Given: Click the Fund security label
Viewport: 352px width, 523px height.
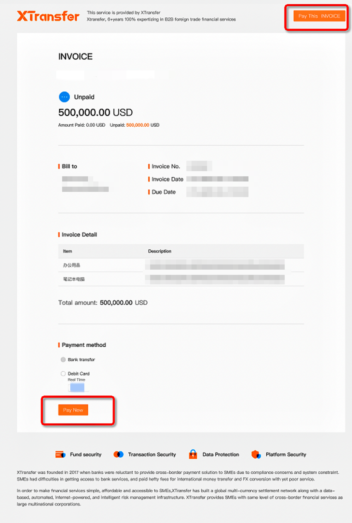Looking at the screenshot, I should [86, 454].
